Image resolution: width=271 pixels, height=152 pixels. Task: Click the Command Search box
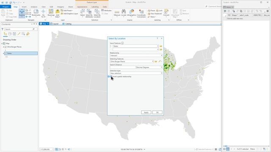pos(213,7)
